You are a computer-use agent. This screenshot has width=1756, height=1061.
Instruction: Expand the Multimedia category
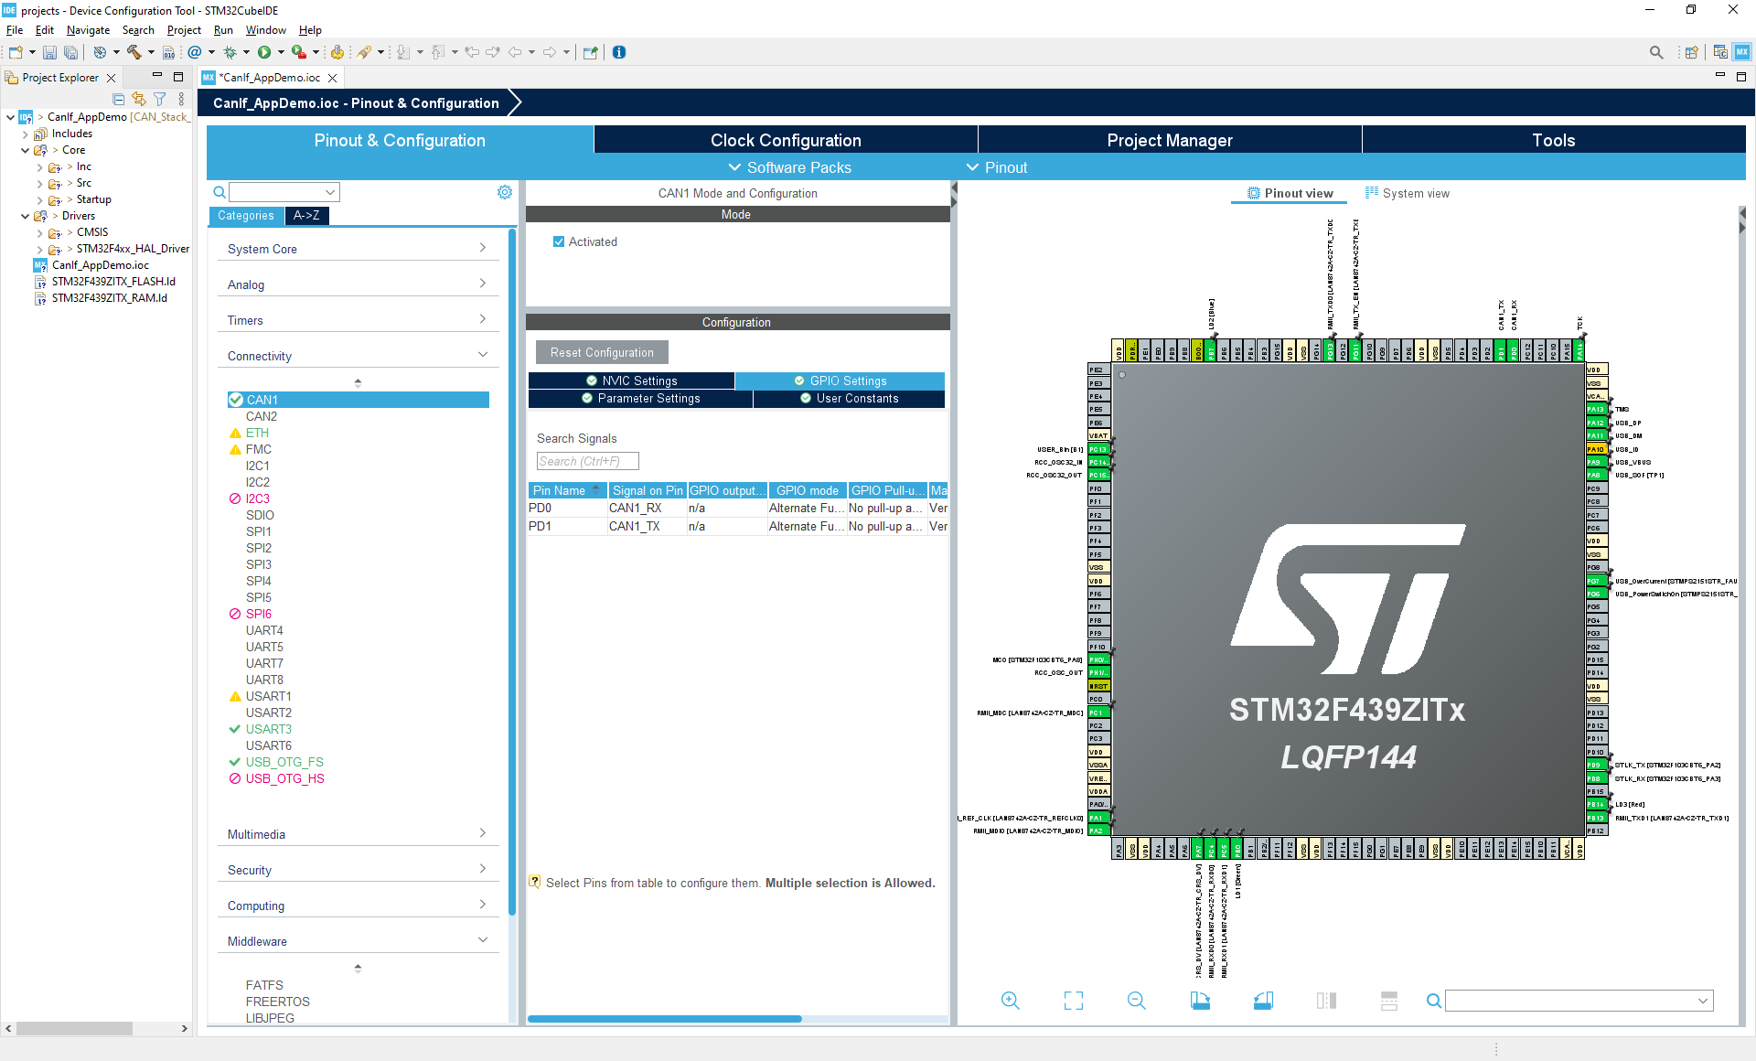point(358,834)
